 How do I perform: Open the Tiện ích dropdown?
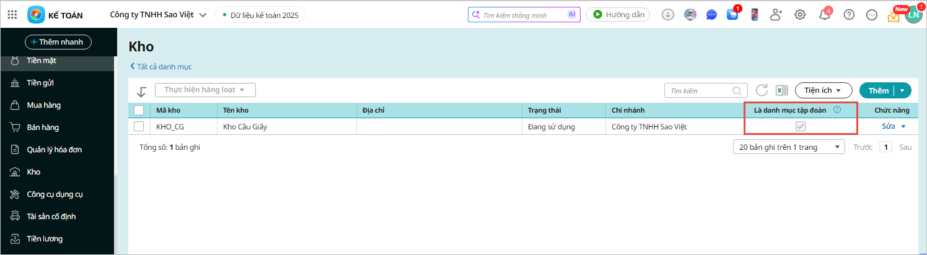(x=823, y=90)
